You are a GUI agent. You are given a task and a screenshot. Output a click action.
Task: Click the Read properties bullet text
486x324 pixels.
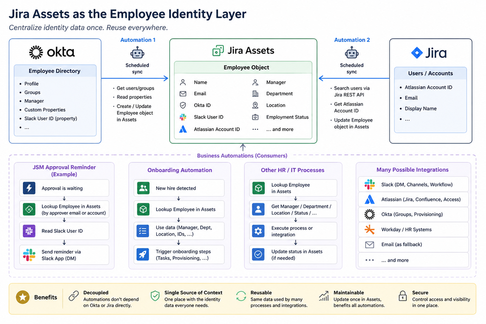coord(134,97)
